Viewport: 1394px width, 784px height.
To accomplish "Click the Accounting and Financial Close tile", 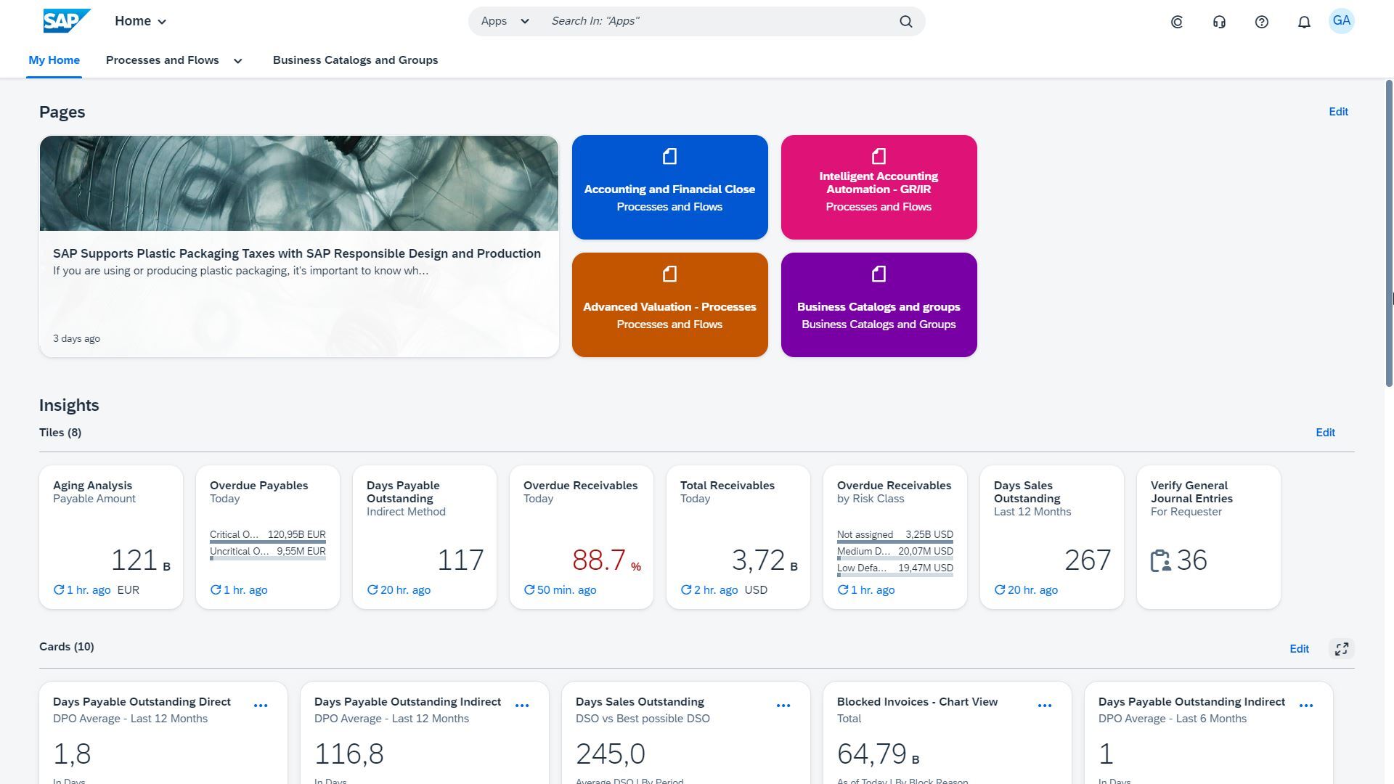I will 669,187.
